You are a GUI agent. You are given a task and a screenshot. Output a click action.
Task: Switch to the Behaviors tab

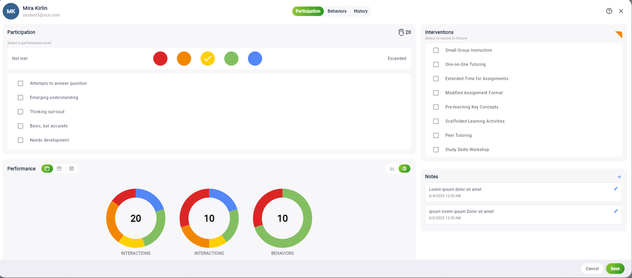point(337,11)
